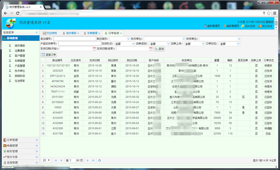Screen dimensions: 280x170
Task: Go to the next page in the pager
Action: click(x=88, y=160)
